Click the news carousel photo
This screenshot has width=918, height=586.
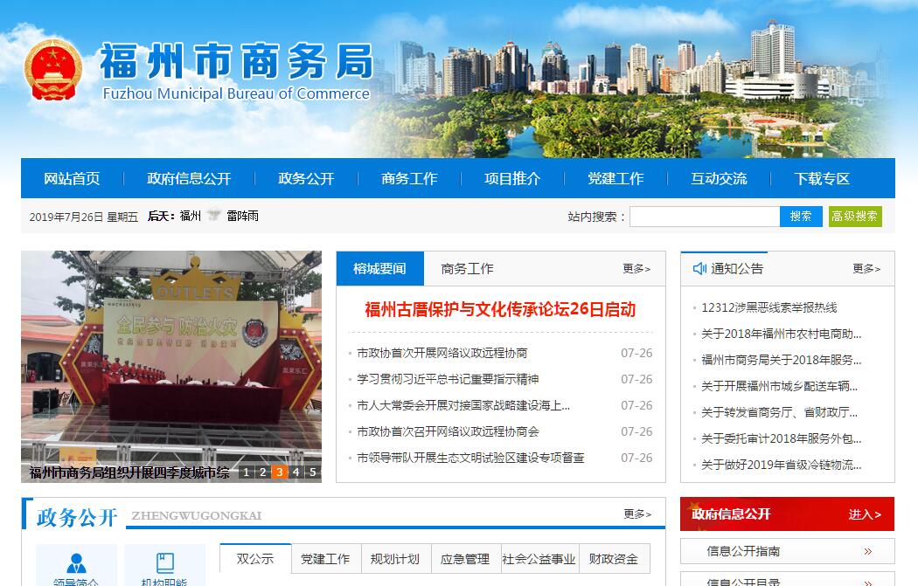click(171, 358)
